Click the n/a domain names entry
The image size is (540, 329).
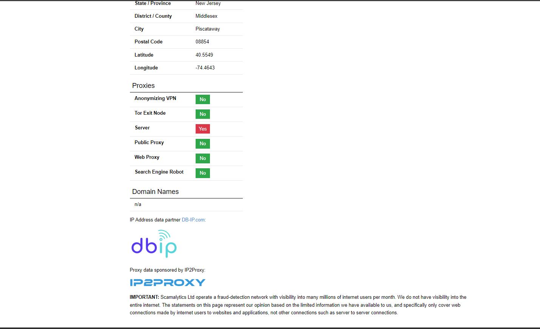(x=138, y=204)
